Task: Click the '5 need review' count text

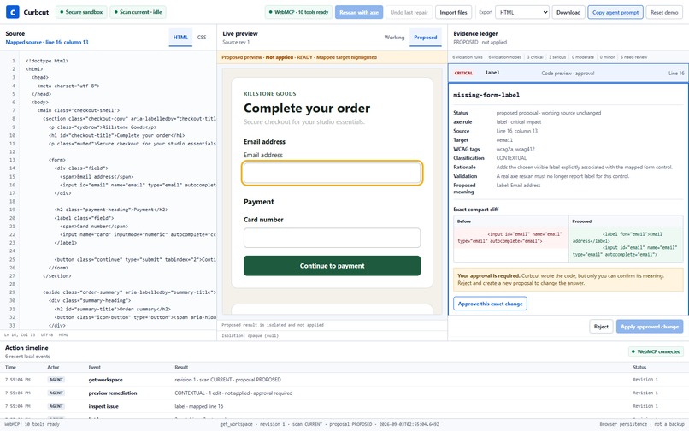Action: pyautogui.click(x=633, y=57)
